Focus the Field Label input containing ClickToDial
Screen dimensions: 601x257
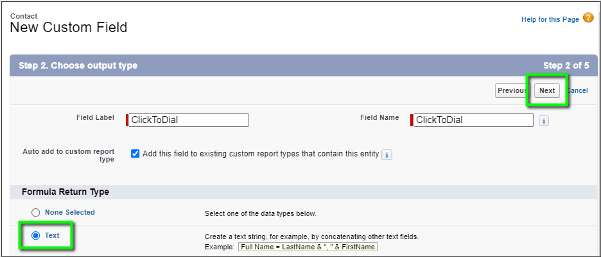189,120
